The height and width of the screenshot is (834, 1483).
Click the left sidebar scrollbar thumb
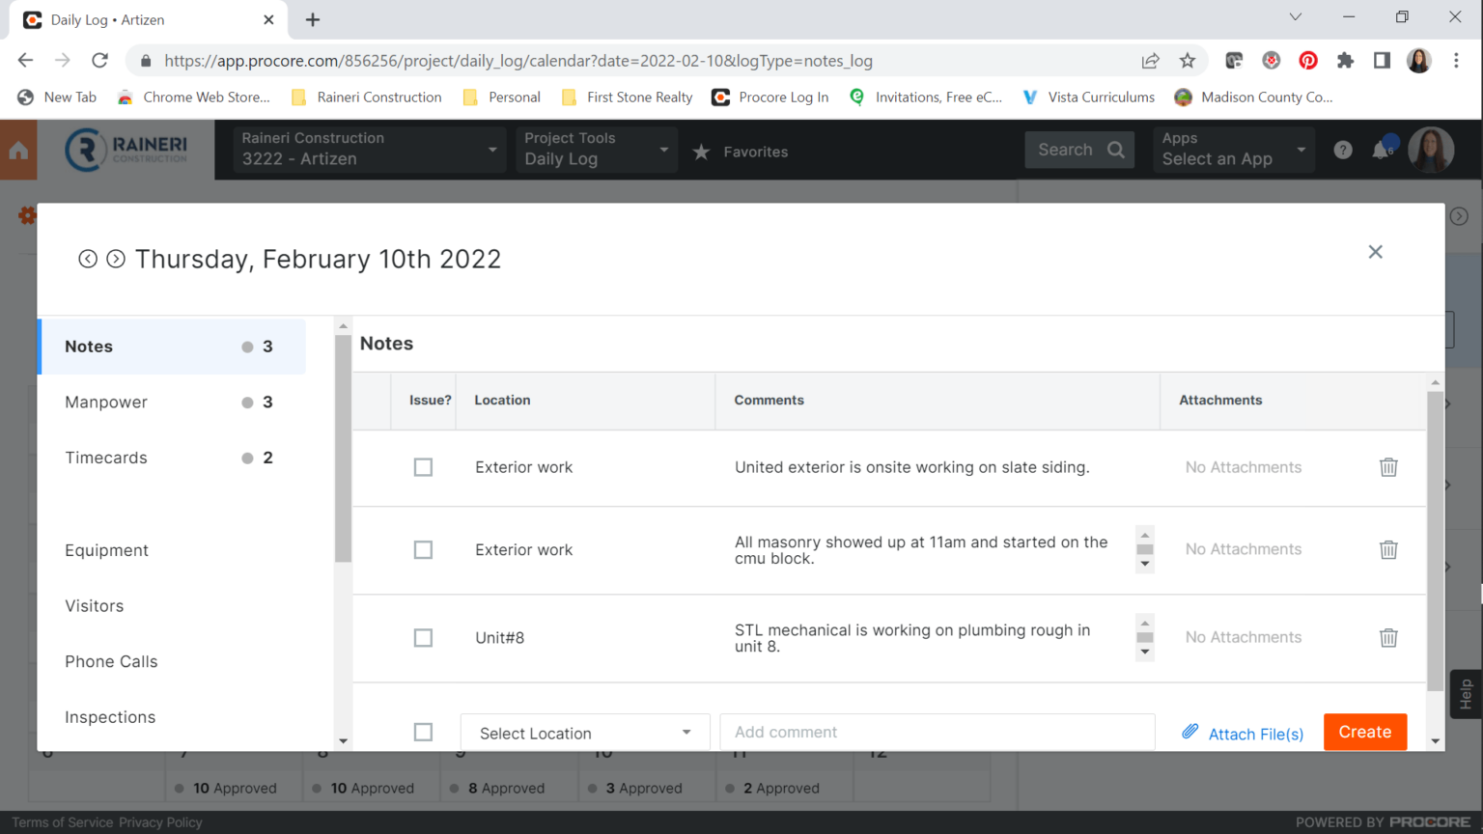pos(343,448)
